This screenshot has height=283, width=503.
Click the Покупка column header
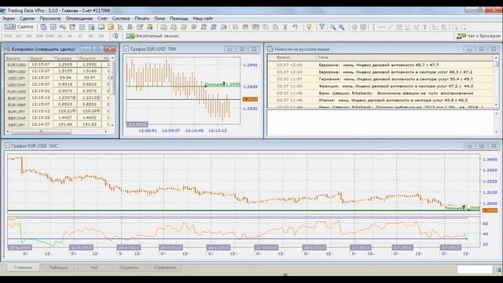[89, 58]
